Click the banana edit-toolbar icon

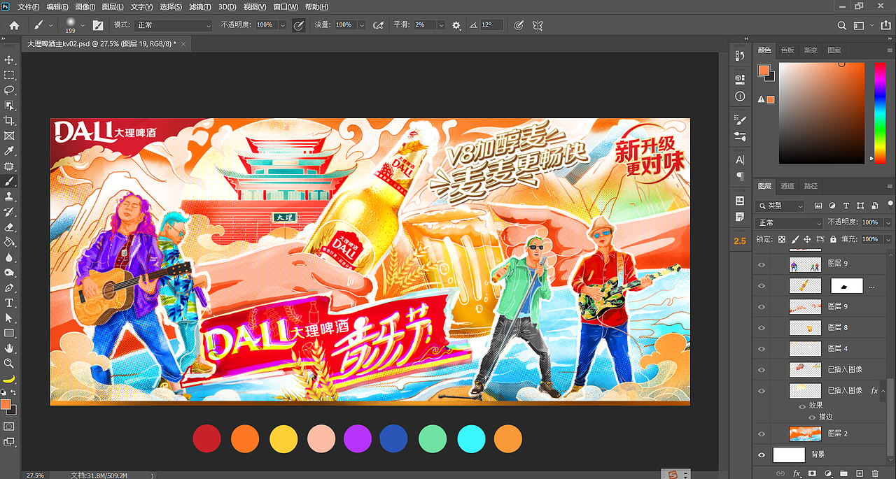(10, 378)
